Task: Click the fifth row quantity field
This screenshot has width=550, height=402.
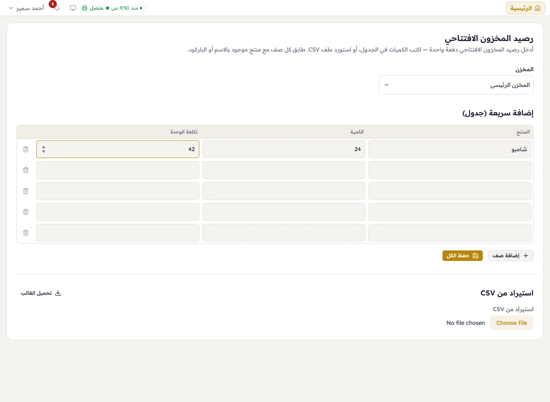Action: click(x=284, y=233)
